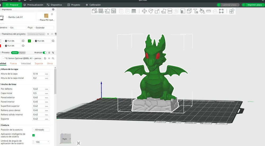This screenshot has width=265, height=146.
Task: Open nozzle diameter 0.4 dropdown
Action: (17, 28)
